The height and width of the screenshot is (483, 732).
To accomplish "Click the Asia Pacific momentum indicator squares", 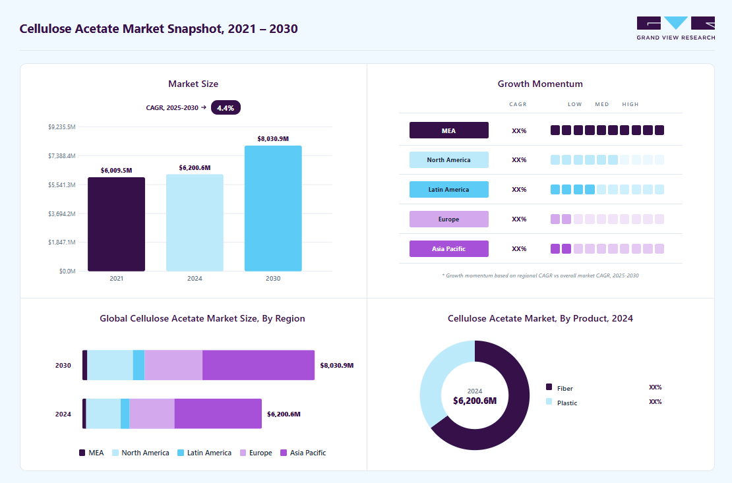I will point(607,248).
